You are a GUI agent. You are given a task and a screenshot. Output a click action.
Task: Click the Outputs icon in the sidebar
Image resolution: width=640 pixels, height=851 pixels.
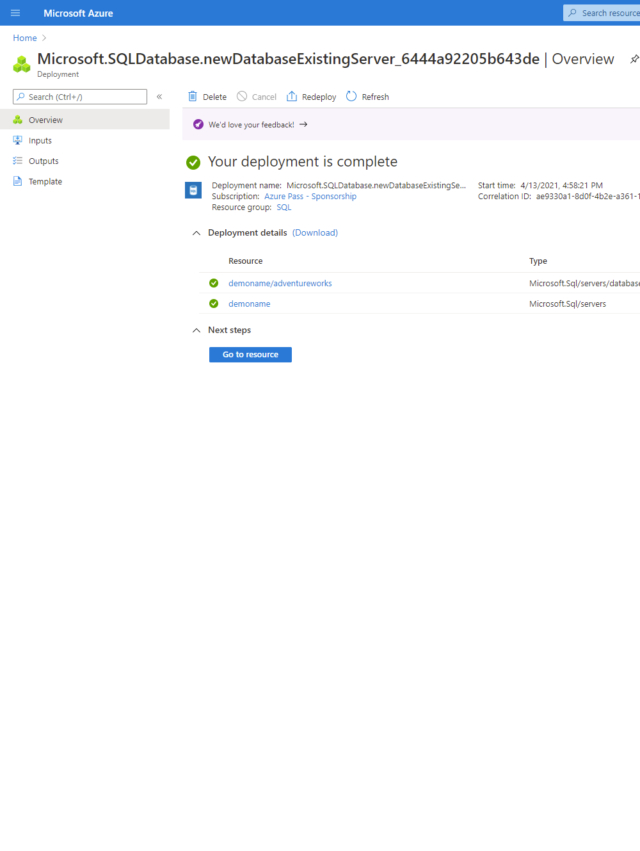[17, 160]
